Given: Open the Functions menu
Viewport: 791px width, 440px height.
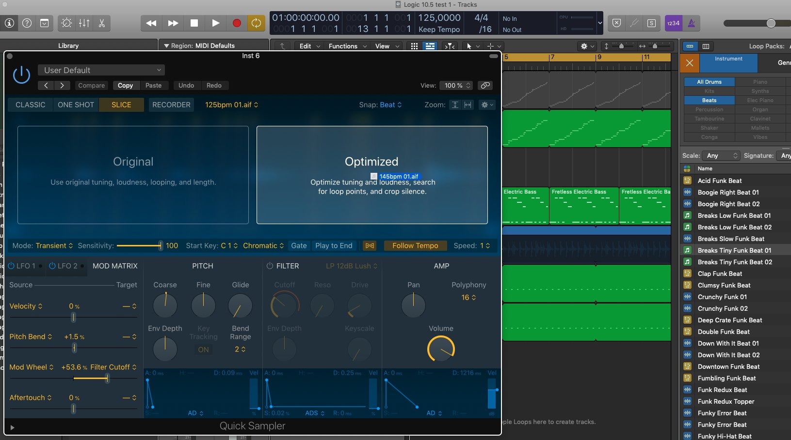Looking at the screenshot, I should click(x=347, y=46).
